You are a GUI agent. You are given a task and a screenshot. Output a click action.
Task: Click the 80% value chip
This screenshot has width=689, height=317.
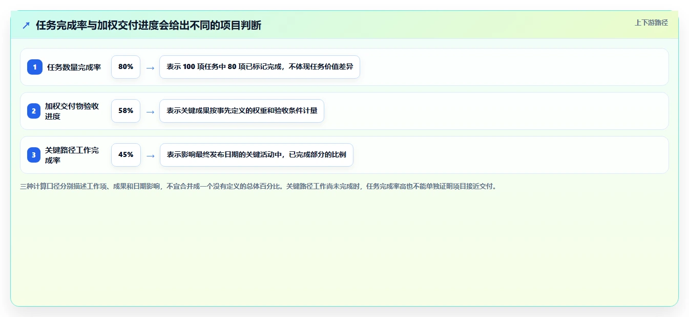tap(126, 67)
